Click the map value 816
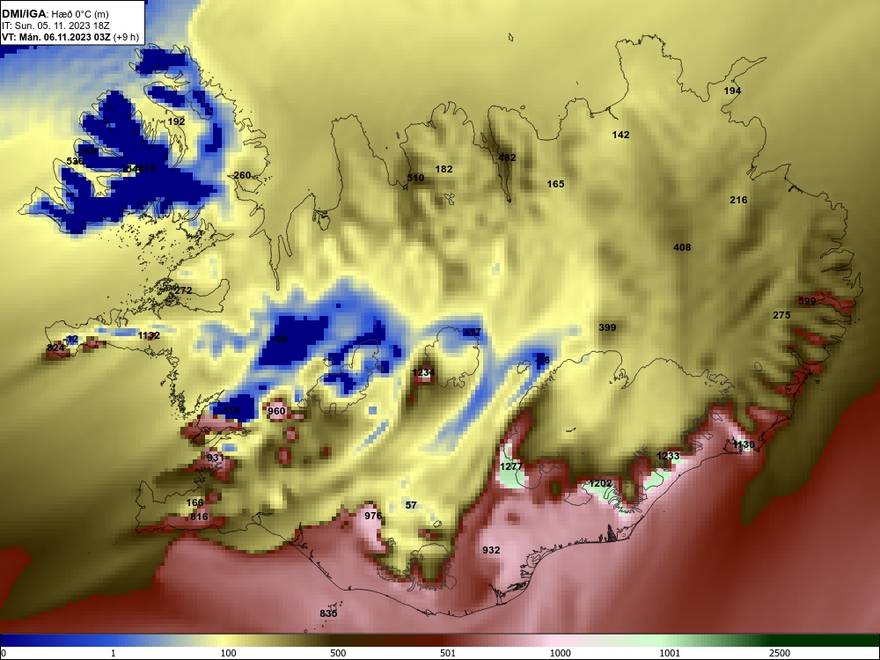 pyautogui.click(x=199, y=517)
